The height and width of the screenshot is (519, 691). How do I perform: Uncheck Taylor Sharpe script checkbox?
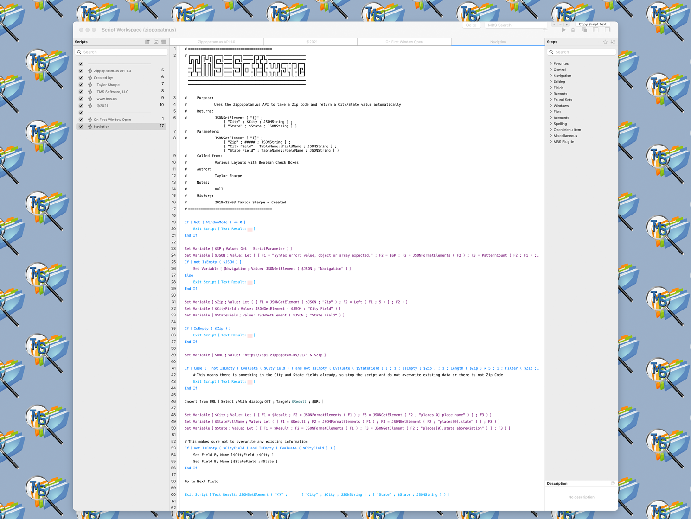(x=81, y=85)
